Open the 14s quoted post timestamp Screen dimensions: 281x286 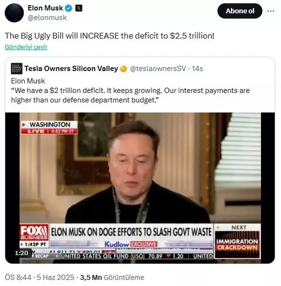tap(197, 69)
